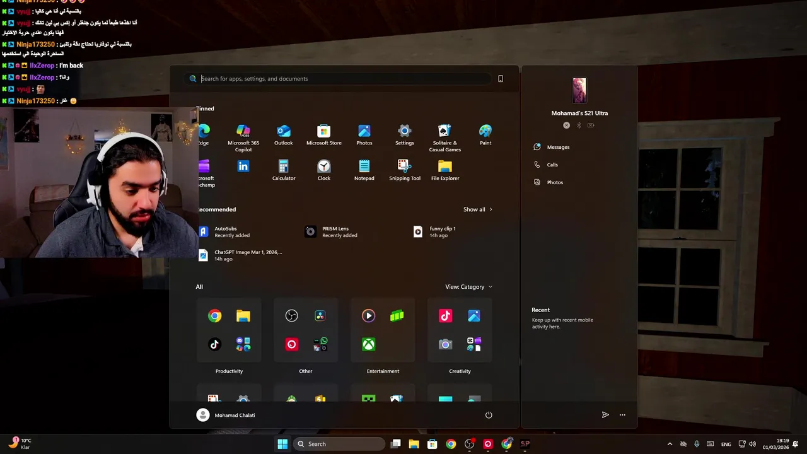Screen dimensions: 807x454
Task: Open Microsoft Store from pinned apps
Action: coord(324,135)
